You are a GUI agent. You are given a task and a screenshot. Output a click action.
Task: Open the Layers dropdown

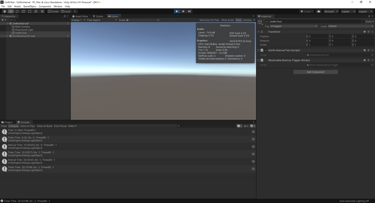tap(348, 11)
